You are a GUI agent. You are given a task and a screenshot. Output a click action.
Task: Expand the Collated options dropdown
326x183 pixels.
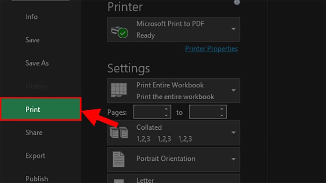click(174, 133)
